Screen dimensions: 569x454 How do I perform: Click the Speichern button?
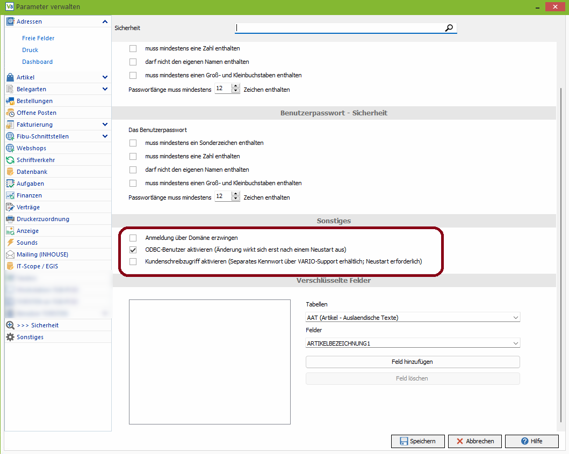(417, 441)
